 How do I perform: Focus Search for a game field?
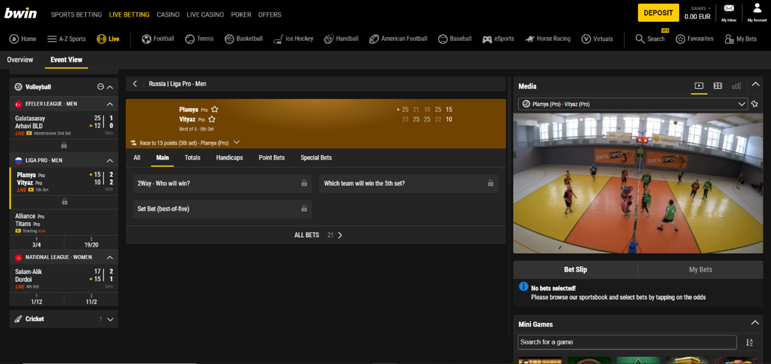[x=627, y=342]
